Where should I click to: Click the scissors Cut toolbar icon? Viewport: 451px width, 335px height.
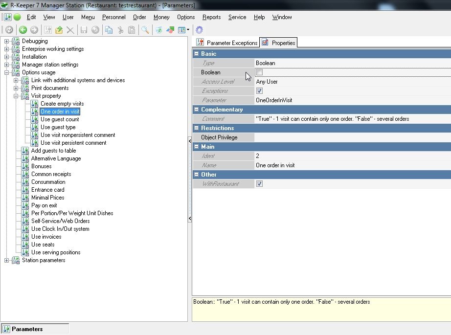tap(120, 30)
